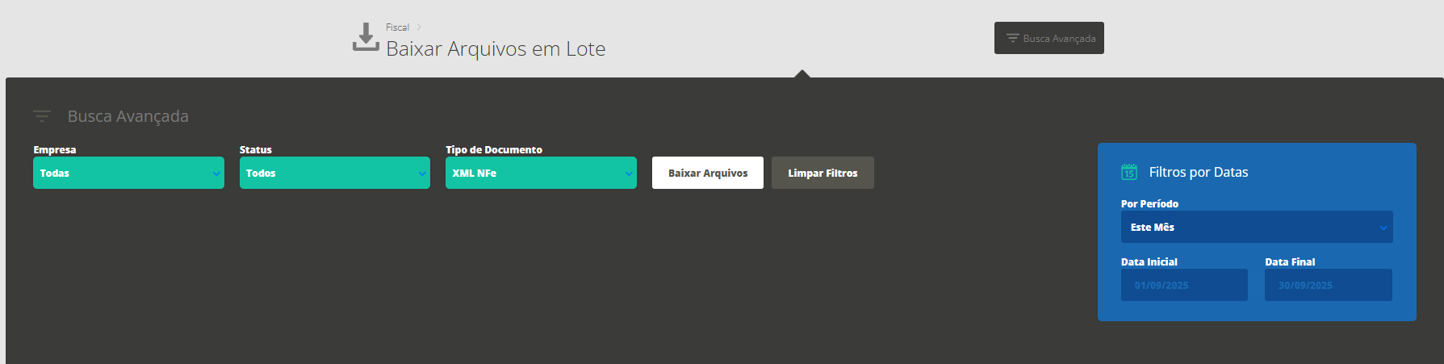The image size is (1444, 364).
Task: Open the Empresa dropdown showing Todas
Action: tap(128, 173)
